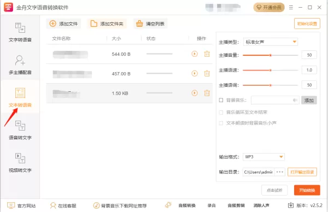
Task: Toggle 文本朗读时背景音乐小声 checkbox
Action: point(221,123)
